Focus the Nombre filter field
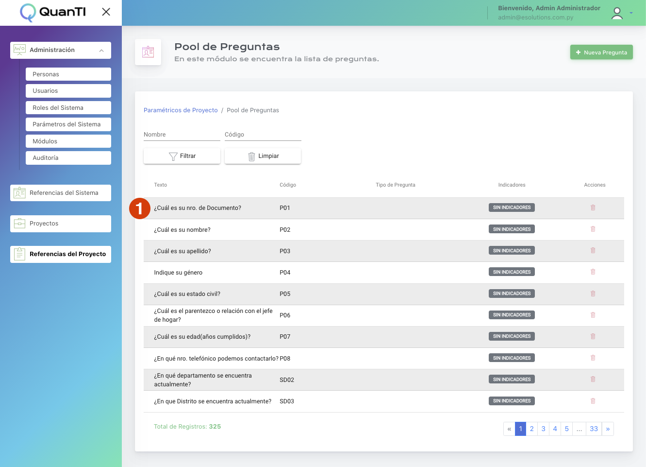This screenshot has height=467, width=646. tap(182, 135)
